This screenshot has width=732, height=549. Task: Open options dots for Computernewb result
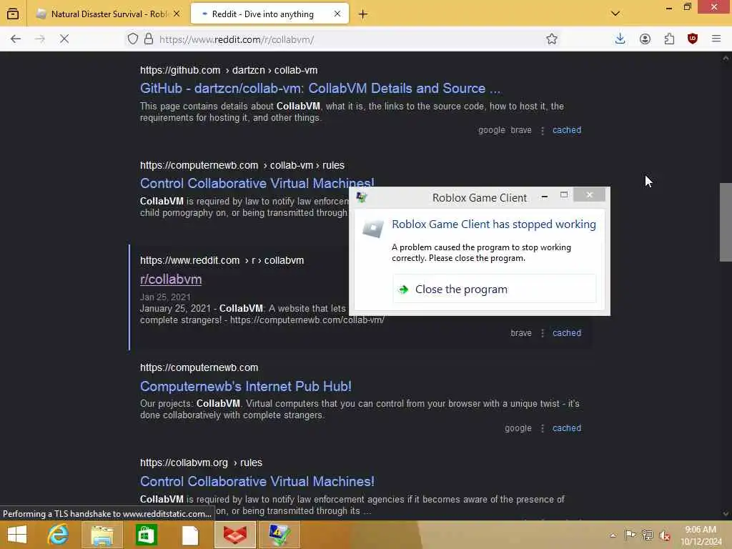(542, 429)
